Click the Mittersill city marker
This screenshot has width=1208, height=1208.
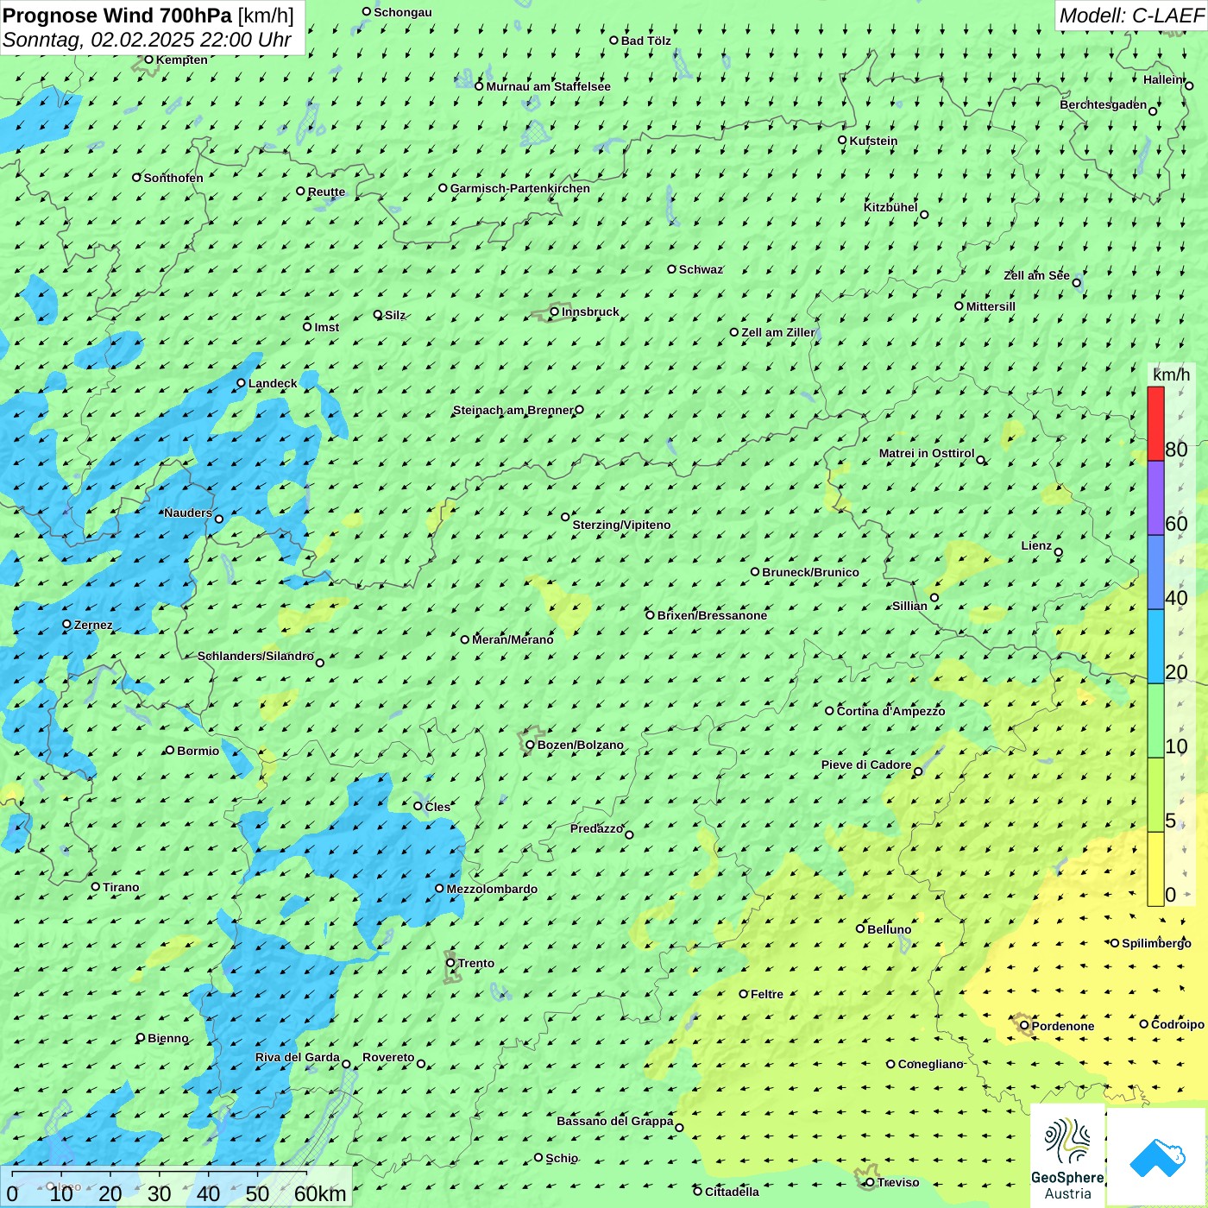pos(959,305)
